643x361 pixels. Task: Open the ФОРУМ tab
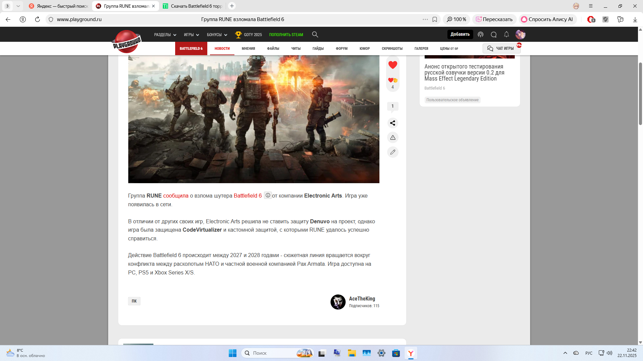(x=341, y=48)
